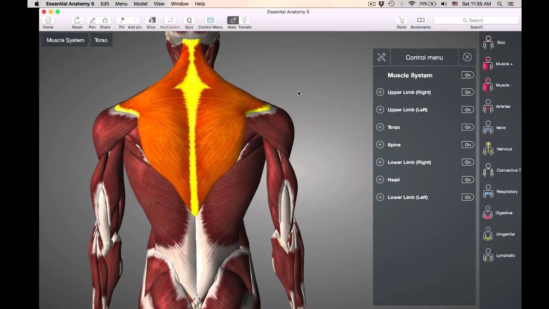Expand the Spine group

(x=380, y=145)
